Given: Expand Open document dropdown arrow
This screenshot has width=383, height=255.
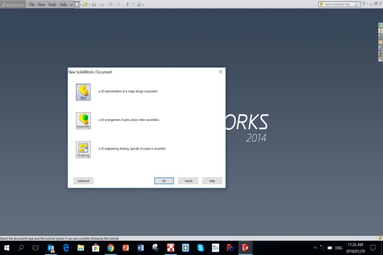Looking at the screenshot, I should click(89, 5).
